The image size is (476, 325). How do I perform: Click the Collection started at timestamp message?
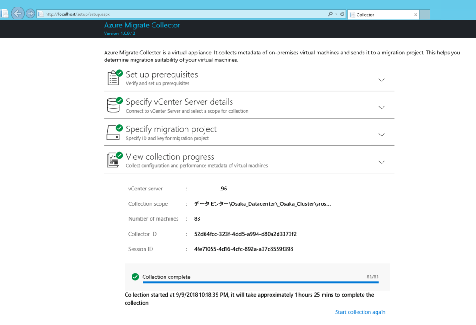point(249,298)
